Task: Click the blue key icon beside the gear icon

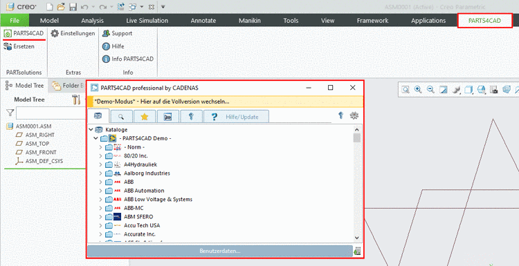Action: (x=340, y=115)
